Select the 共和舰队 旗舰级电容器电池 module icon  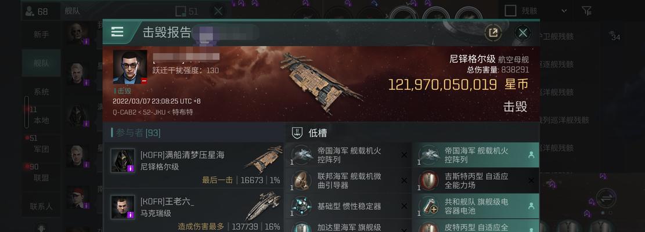428,206
